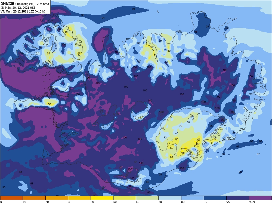The image size is (272, 204).
Task: Click the pale green 60–70 legend swatch
Action: tap(147, 198)
